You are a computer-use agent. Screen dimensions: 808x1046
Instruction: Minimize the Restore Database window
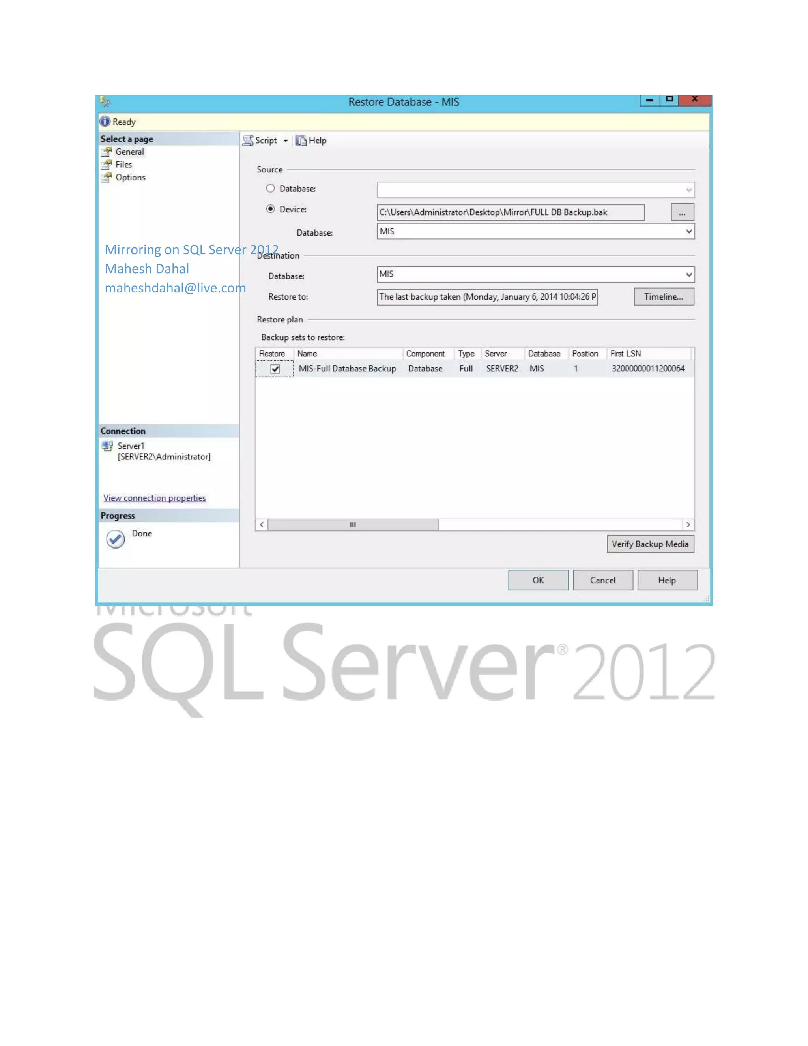coord(649,99)
